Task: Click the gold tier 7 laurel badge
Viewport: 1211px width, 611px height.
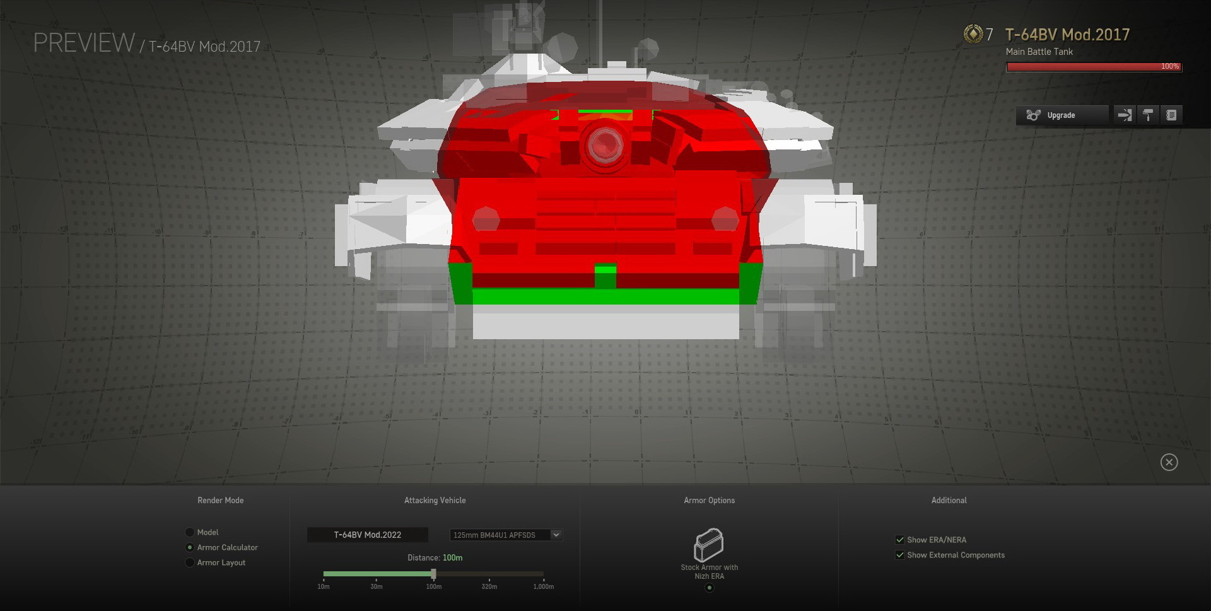Action: 973,35
